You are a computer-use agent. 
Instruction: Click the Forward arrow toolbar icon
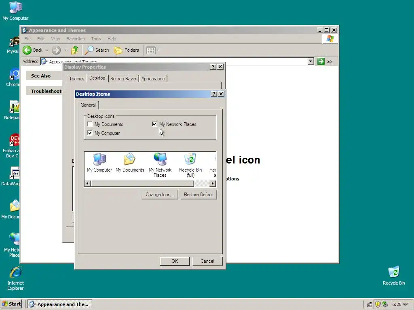click(56, 50)
